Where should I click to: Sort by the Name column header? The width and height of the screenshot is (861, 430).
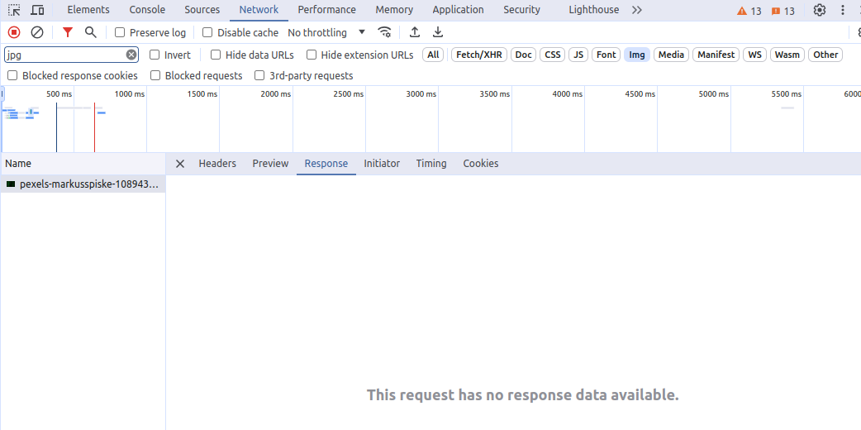tap(83, 163)
